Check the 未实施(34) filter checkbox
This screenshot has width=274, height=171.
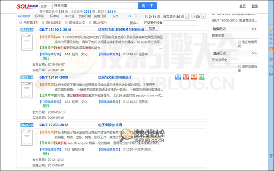[21, 22]
